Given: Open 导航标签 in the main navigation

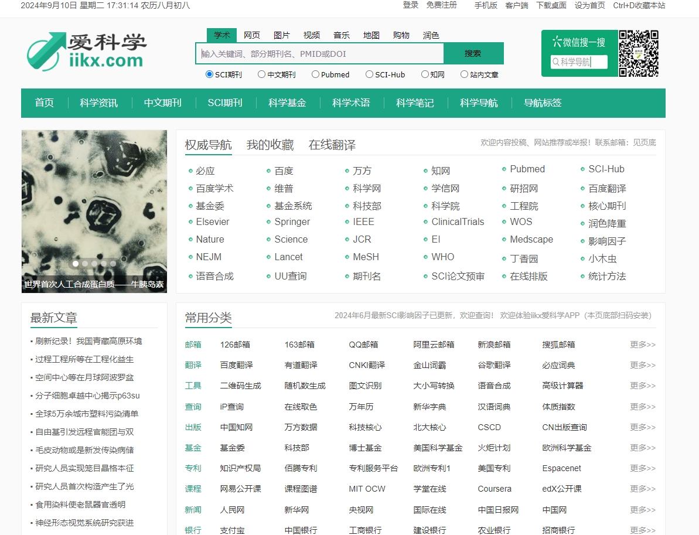Looking at the screenshot, I should [x=543, y=103].
